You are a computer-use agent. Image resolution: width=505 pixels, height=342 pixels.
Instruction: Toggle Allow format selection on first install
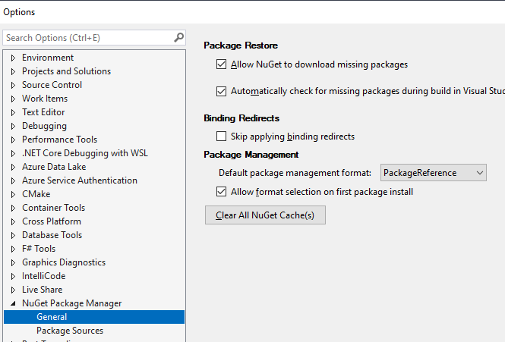click(x=221, y=192)
